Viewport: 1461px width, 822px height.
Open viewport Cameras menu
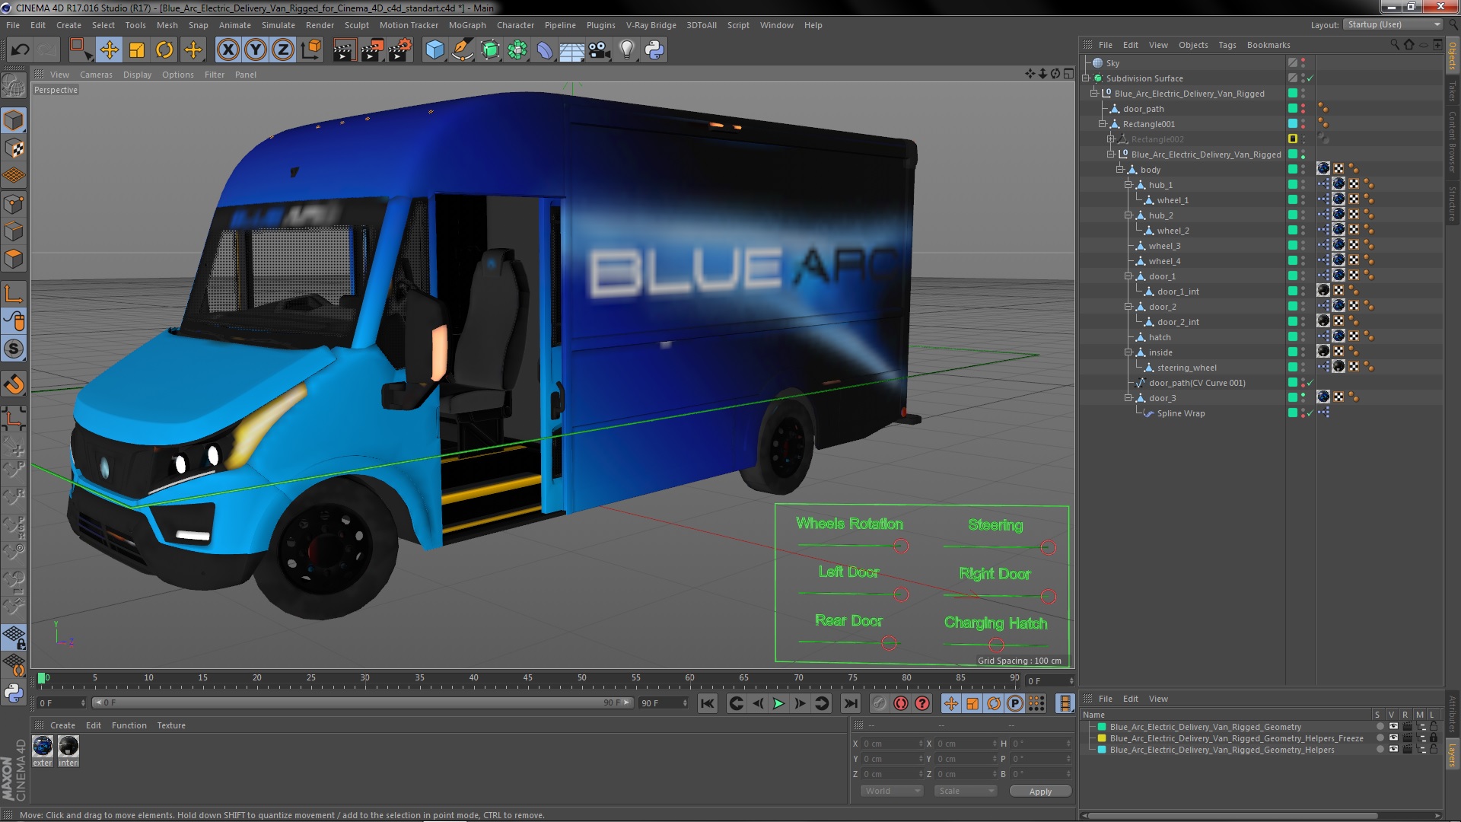[x=96, y=75]
